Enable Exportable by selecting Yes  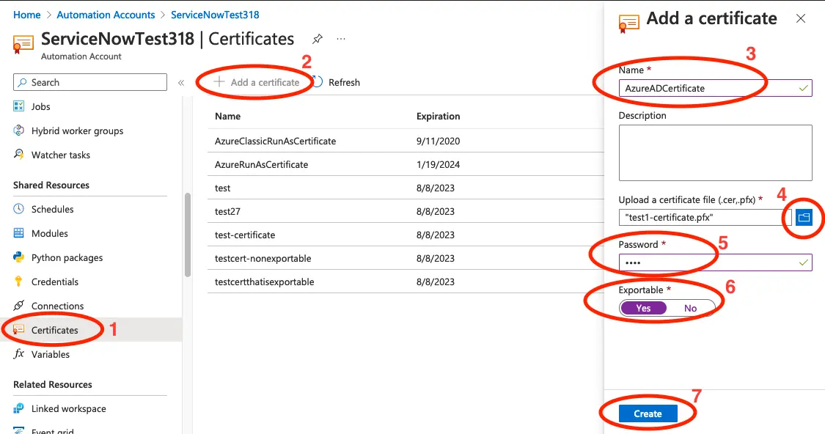[643, 308]
